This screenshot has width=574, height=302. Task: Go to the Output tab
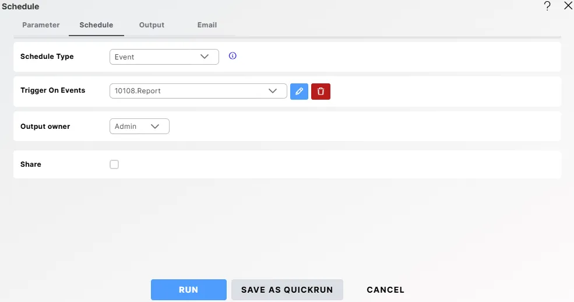[152, 25]
